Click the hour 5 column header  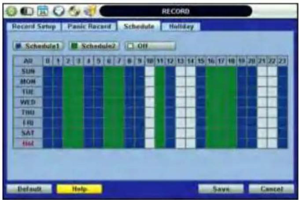[x=99, y=61]
